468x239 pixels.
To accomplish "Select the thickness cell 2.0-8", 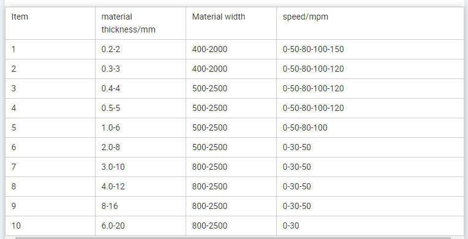I will pyautogui.click(x=140, y=147).
